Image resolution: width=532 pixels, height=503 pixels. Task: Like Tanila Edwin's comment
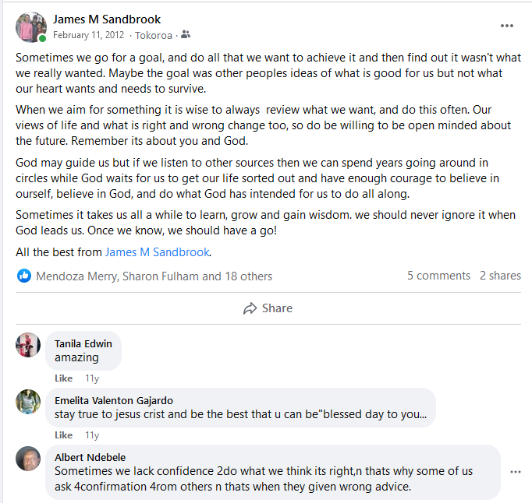(x=63, y=378)
